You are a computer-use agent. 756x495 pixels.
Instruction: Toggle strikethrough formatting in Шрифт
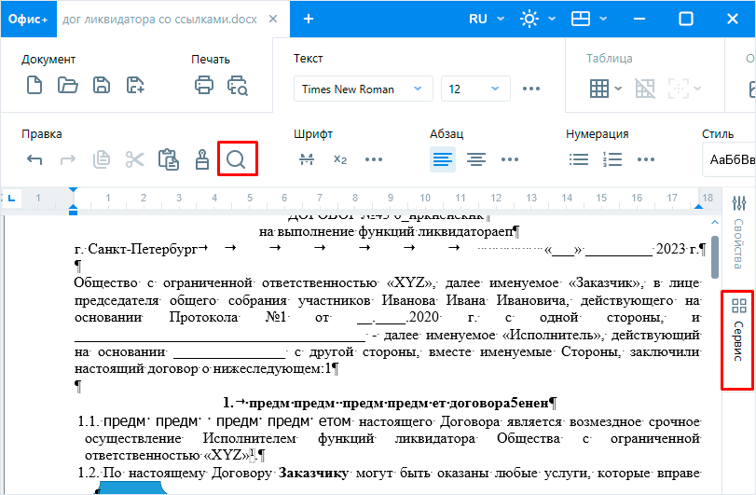tap(307, 159)
